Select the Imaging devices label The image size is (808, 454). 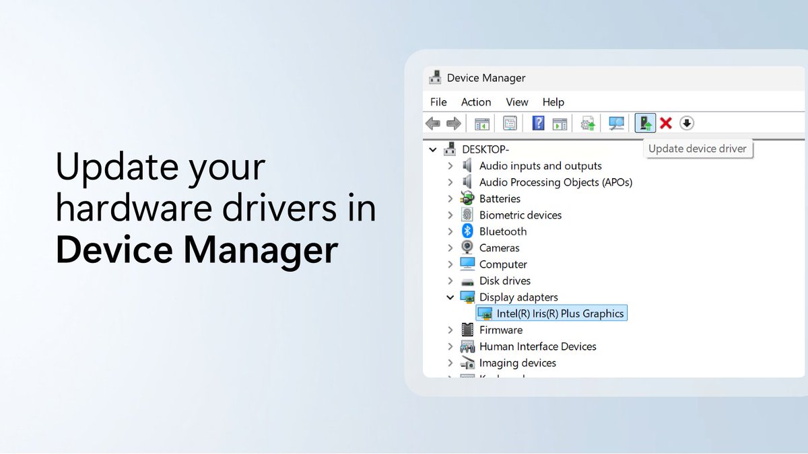coord(518,363)
